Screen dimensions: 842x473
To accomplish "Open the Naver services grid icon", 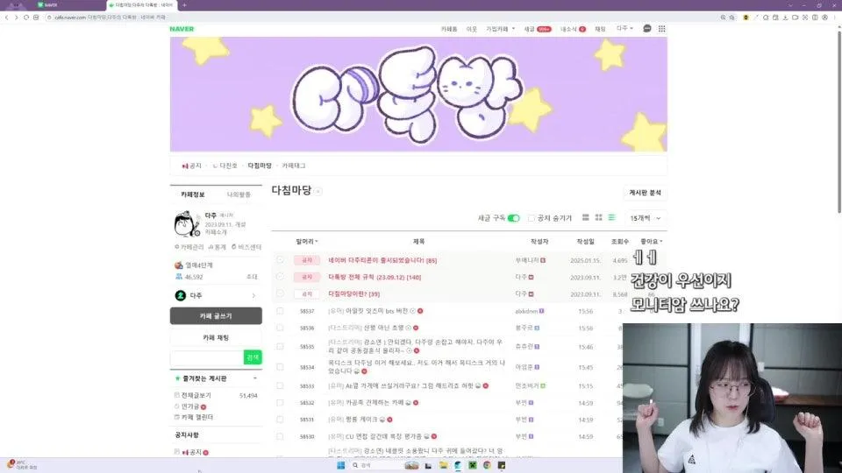I will click(661, 29).
